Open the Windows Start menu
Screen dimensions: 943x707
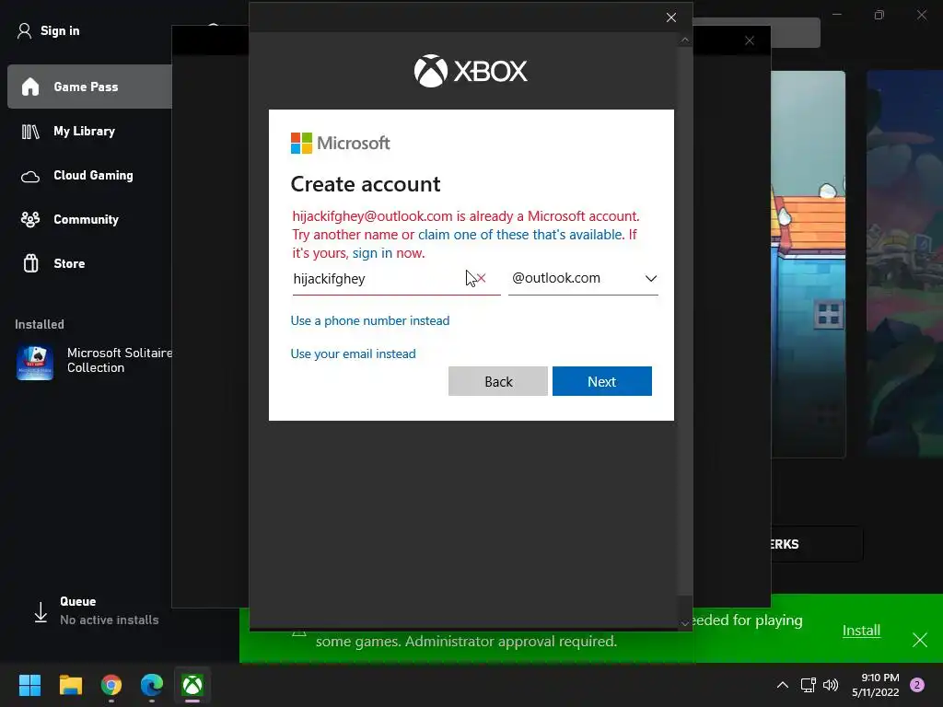click(x=29, y=685)
